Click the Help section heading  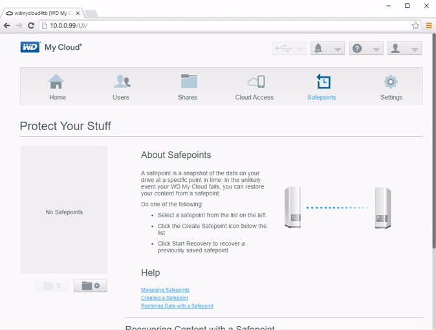coord(151,272)
